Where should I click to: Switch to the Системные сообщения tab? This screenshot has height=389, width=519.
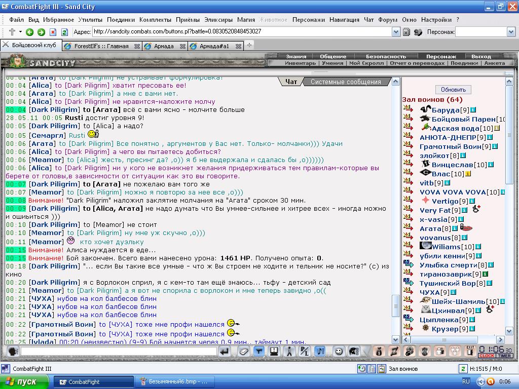pos(346,82)
